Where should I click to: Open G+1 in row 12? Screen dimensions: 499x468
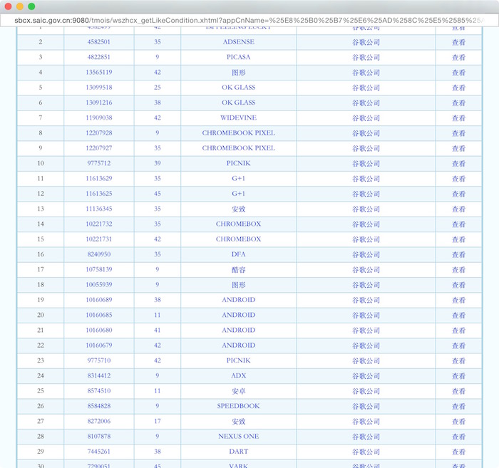(x=238, y=194)
